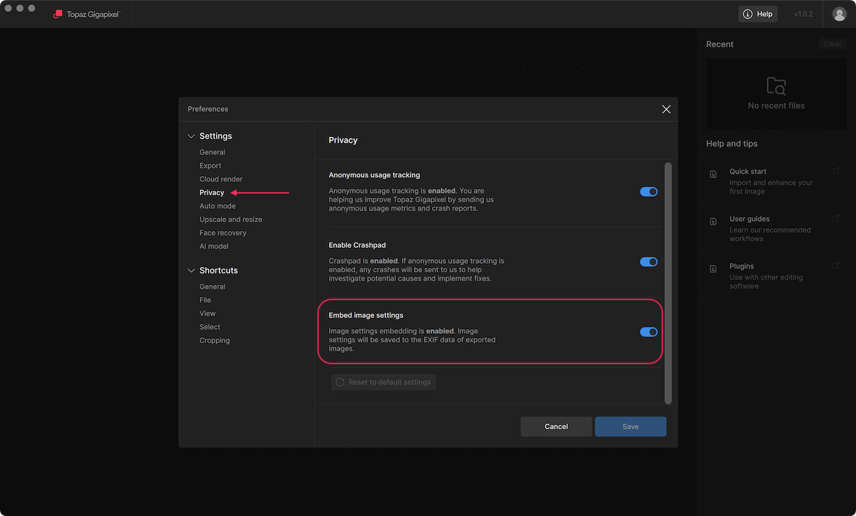Click Reset to default settings
The width and height of the screenshot is (856, 516).
pyautogui.click(x=383, y=382)
